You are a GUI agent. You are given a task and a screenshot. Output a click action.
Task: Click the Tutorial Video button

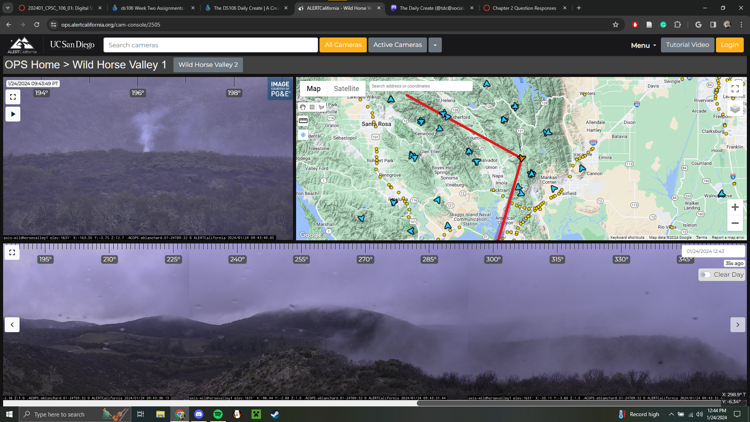point(687,45)
